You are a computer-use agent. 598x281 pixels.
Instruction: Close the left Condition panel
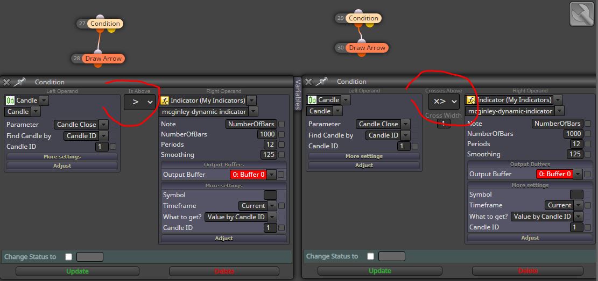tap(6, 82)
